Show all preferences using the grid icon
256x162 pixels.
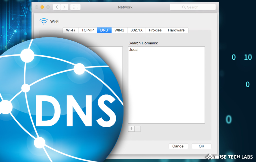pos(75,7)
